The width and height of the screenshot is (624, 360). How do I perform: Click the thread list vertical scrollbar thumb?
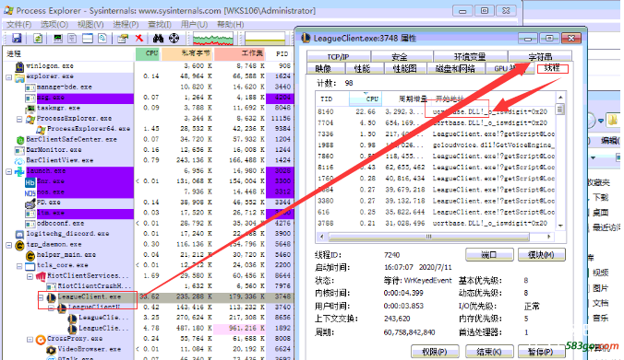(x=560, y=109)
